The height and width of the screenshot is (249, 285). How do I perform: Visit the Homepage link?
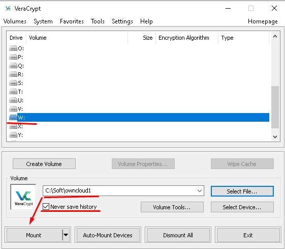click(x=263, y=21)
